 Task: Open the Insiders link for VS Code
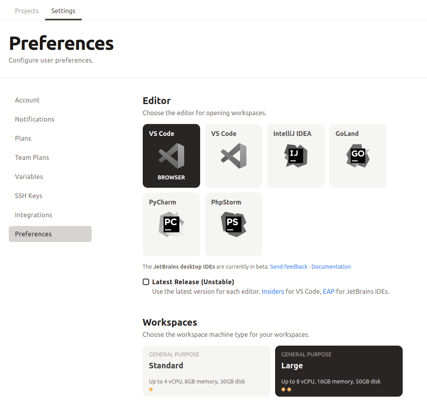[x=273, y=291]
